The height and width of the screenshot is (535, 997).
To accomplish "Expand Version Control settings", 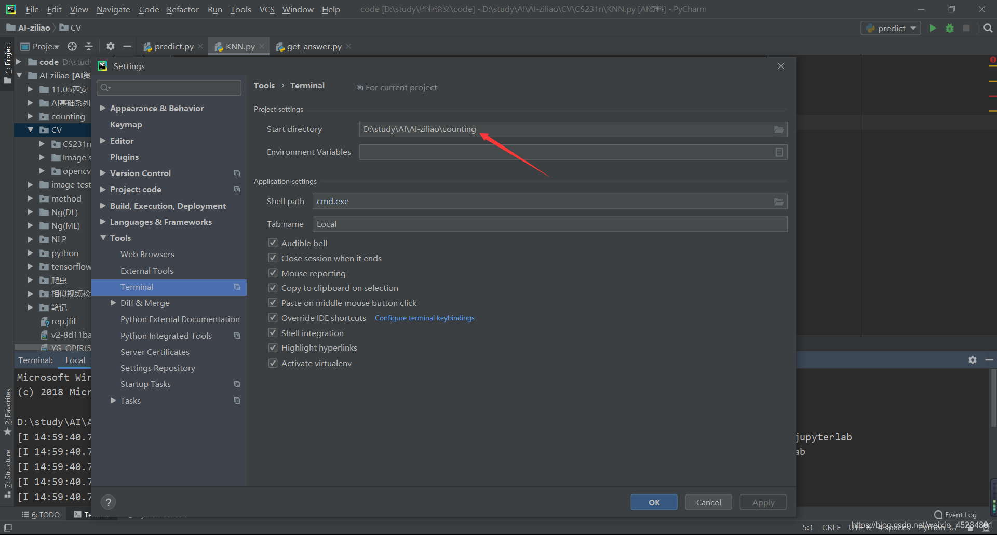I will 103,173.
